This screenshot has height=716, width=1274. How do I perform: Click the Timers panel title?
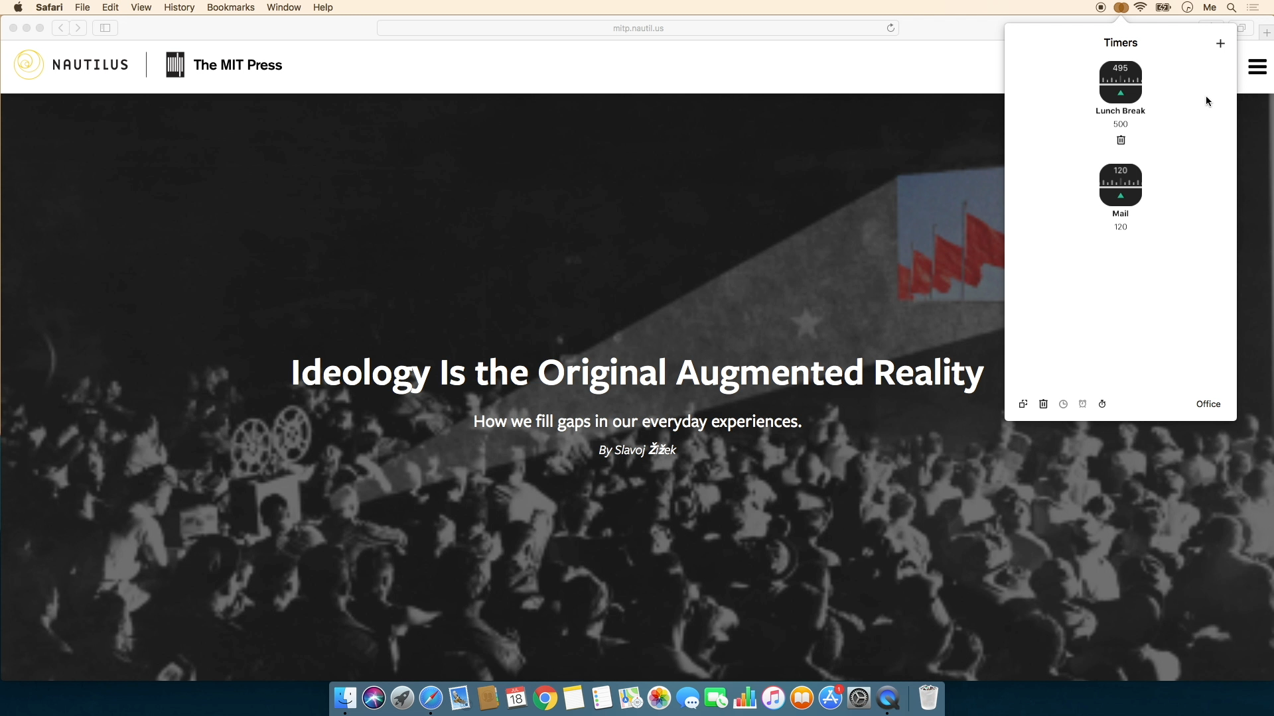[x=1120, y=42]
